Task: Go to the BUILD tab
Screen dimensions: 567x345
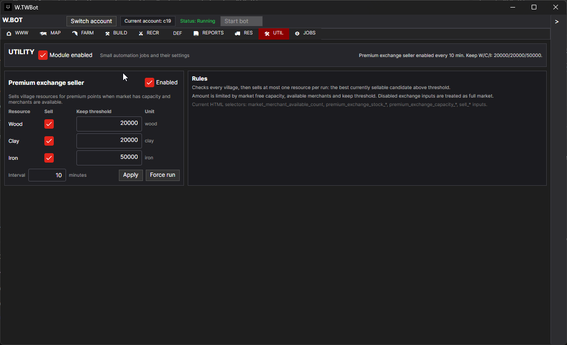Action: coord(116,33)
